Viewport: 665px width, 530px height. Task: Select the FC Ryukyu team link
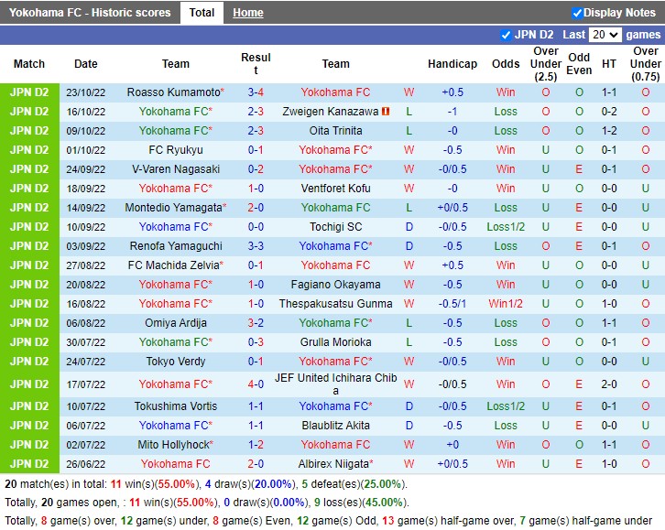coord(176,150)
